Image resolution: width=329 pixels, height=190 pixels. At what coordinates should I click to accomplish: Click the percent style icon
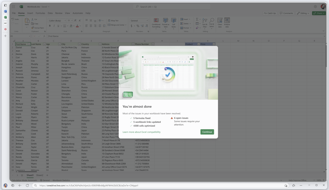point(138,26)
